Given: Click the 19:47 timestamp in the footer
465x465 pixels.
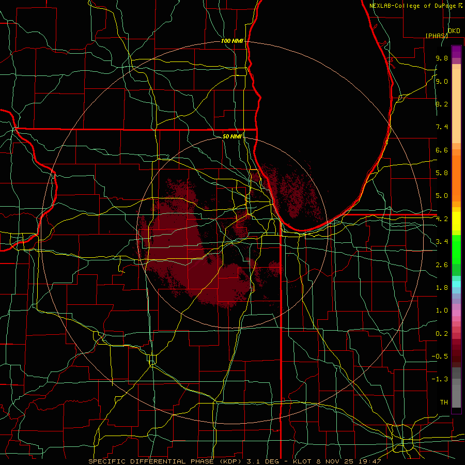Looking at the screenshot, I should [370, 461].
